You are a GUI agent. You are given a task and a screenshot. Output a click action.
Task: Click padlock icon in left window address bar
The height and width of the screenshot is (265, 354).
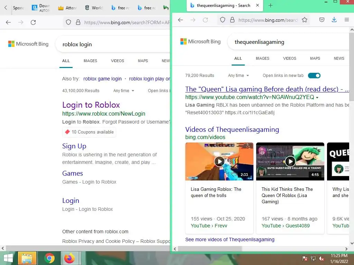(78, 22)
